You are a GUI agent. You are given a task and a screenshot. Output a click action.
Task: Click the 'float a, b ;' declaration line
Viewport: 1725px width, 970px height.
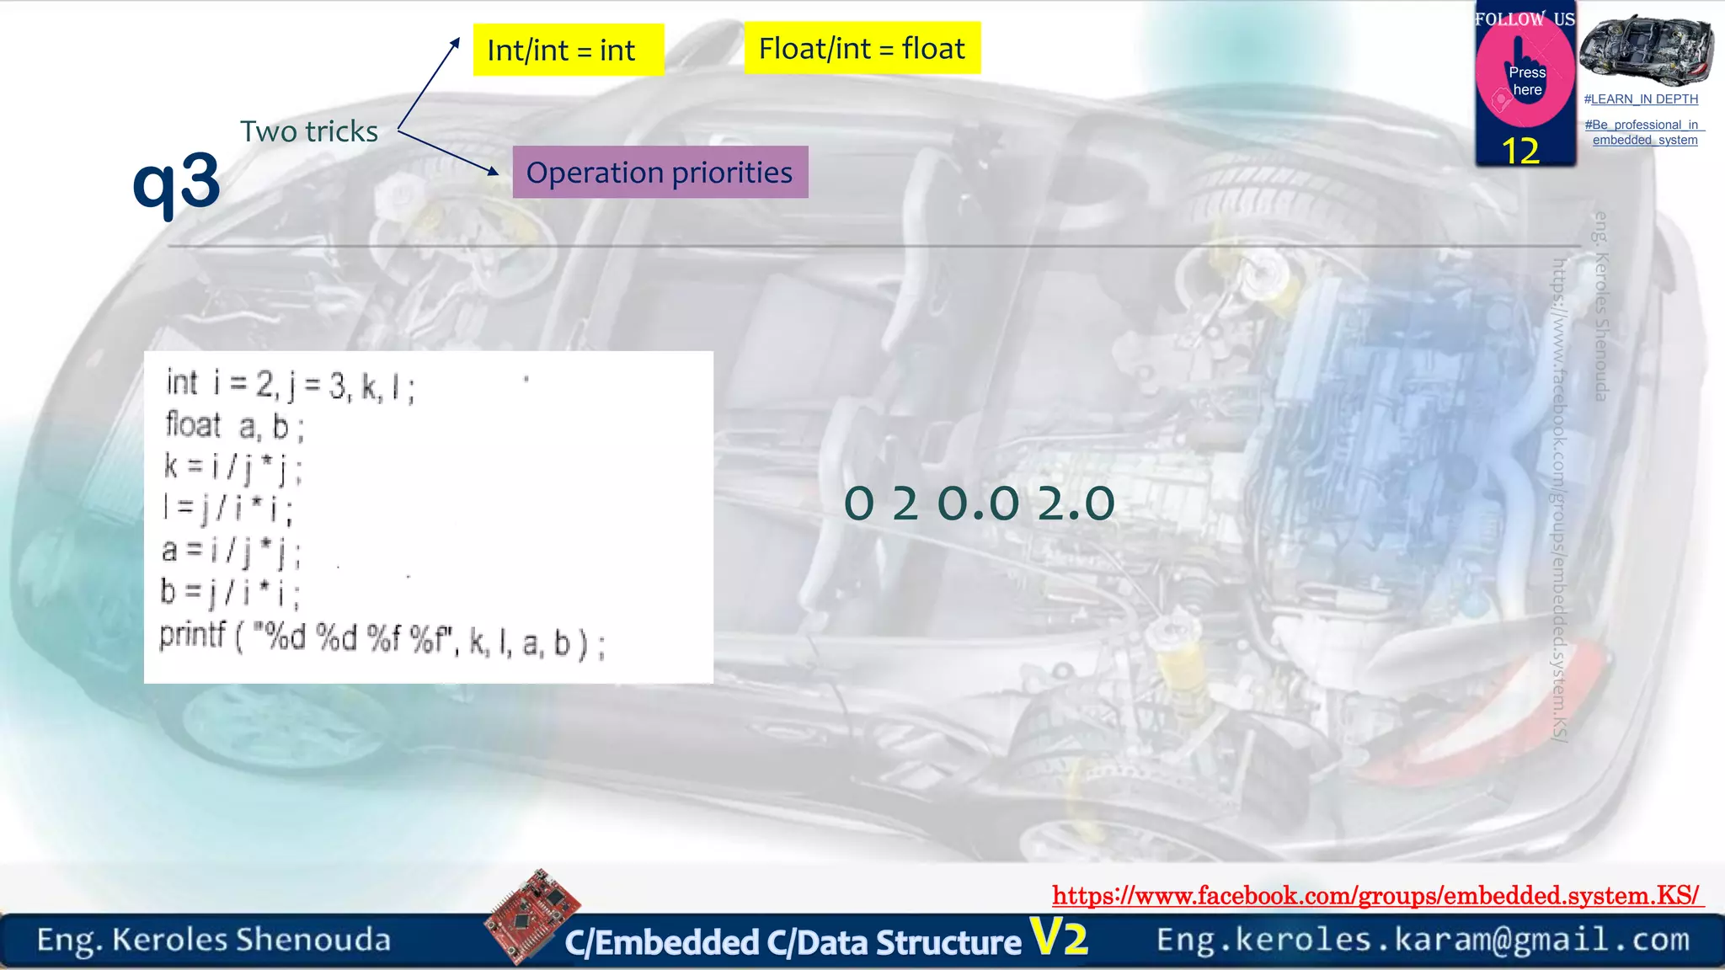coord(235,426)
